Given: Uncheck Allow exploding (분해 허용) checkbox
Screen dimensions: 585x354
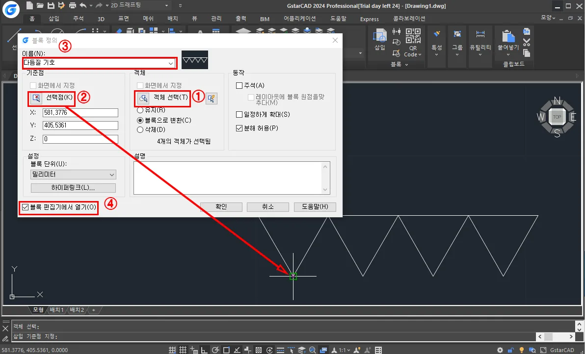Looking at the screenshot, I should point(239,128).
